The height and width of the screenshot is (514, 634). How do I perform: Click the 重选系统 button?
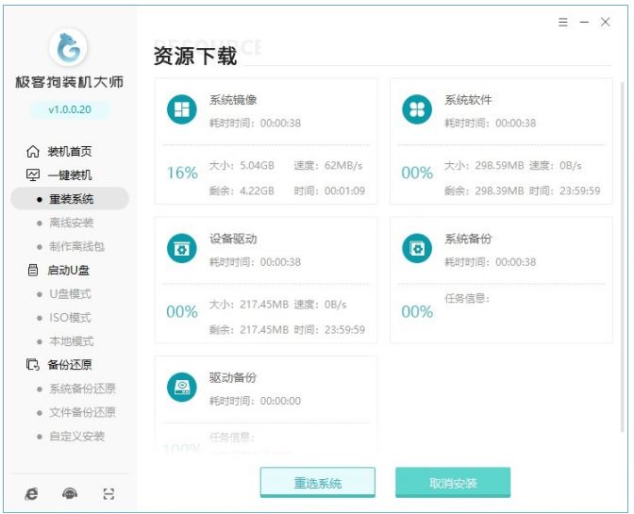tap(318, 483)
